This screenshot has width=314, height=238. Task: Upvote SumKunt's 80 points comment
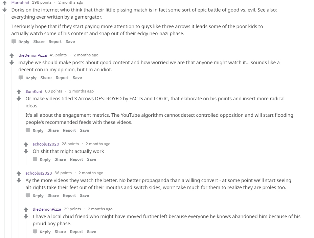[19, 91]
